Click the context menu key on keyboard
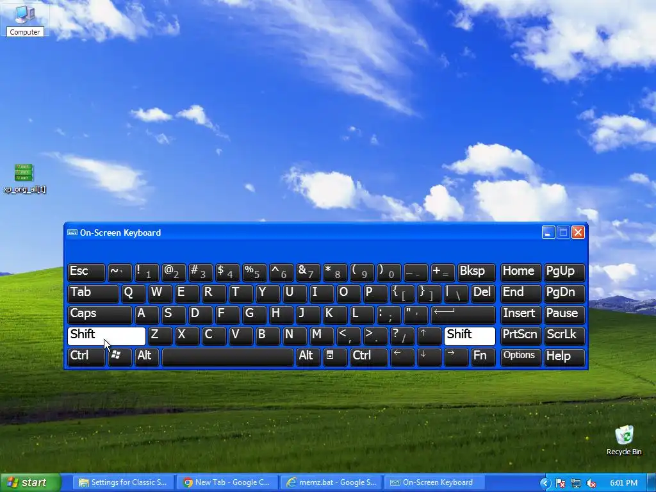Image resolution: width=656 pixels, height=492 pixels. (x=334, y=357)
